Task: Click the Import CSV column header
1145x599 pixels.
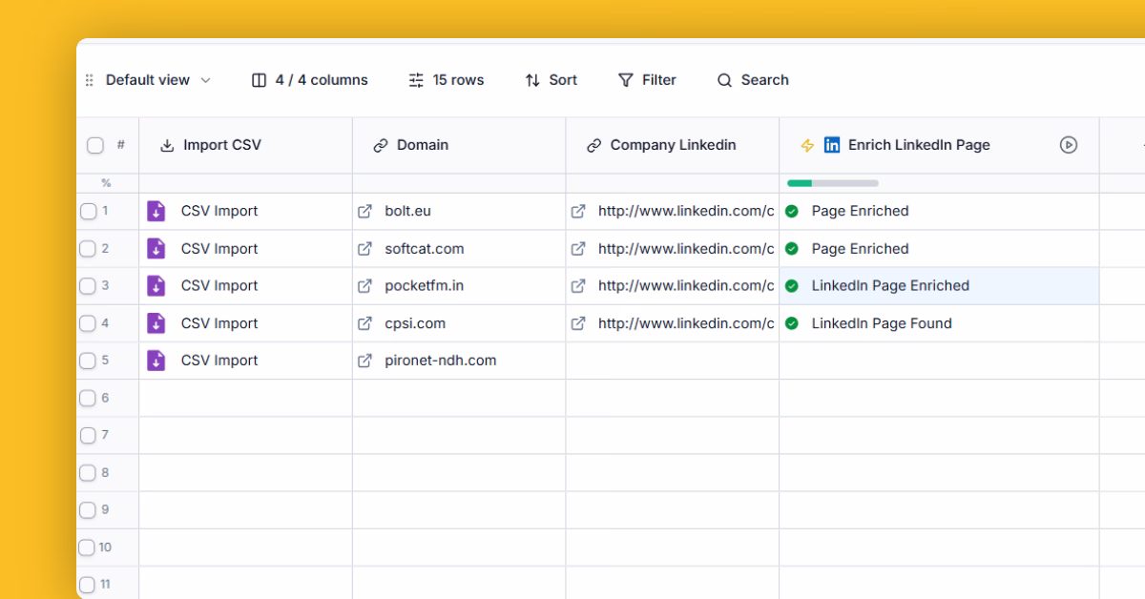Action: (x=245, y=145)
